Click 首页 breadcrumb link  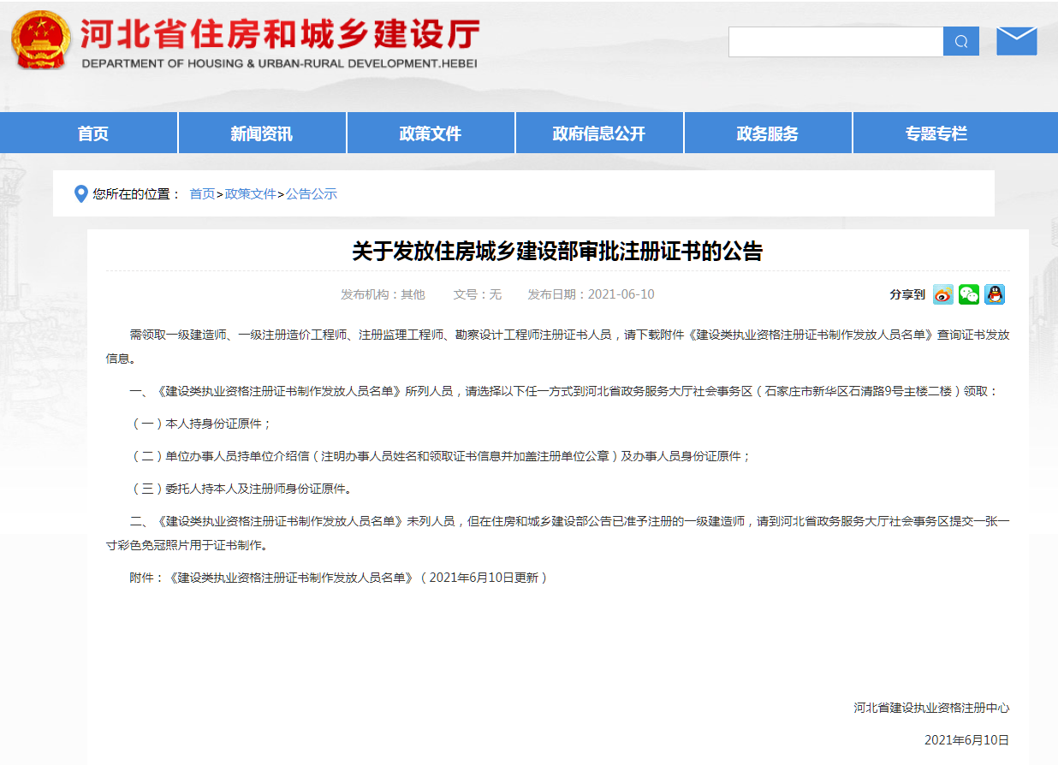tap(202, 194)
